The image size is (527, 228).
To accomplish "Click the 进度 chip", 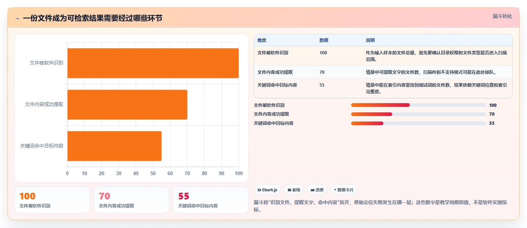I will [317, 190].
